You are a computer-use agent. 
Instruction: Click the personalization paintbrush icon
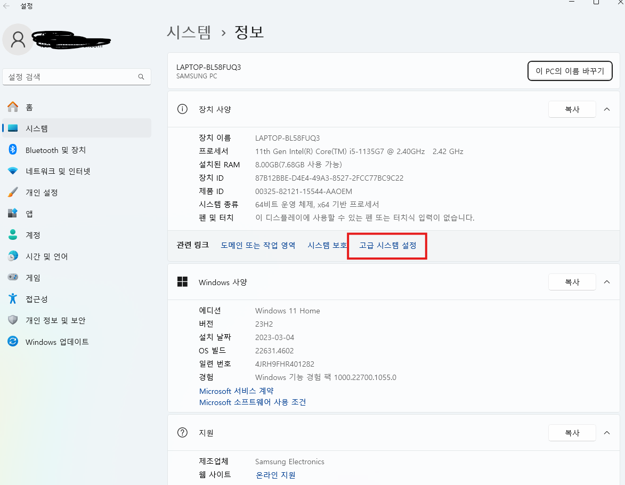(x=13, y=192)
